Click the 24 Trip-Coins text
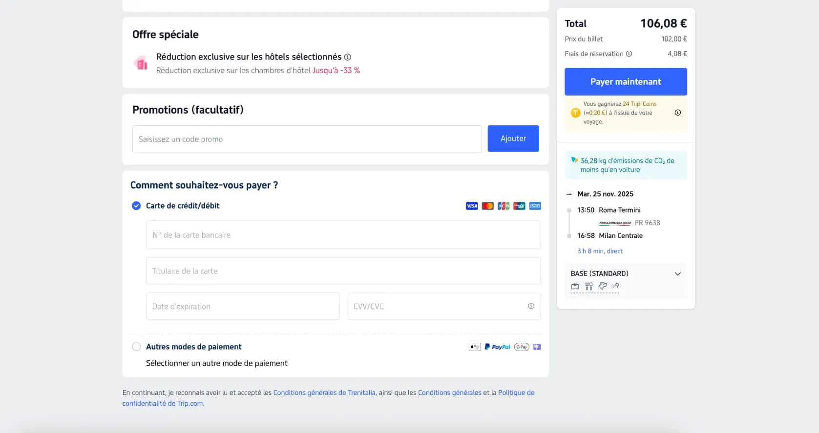 640,104
